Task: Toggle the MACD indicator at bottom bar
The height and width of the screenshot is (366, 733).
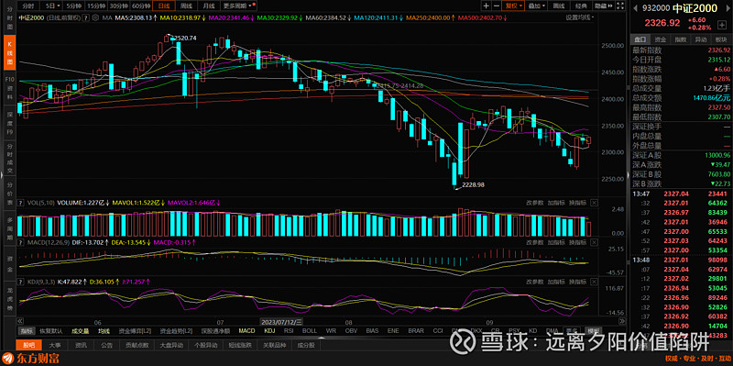Action: point(246,331)
